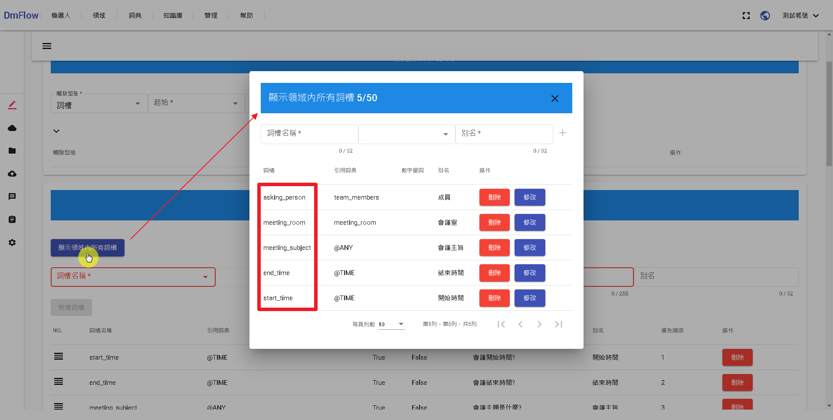Add new slot with plus icon
Screen dimensions: 833x420
563,133
